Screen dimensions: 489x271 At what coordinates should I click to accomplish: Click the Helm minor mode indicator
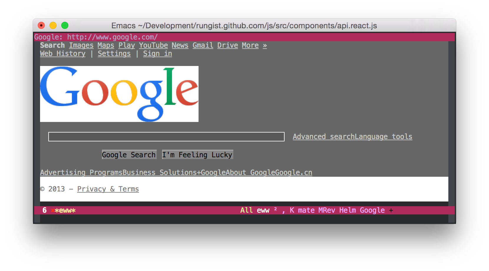click(348, 210)
